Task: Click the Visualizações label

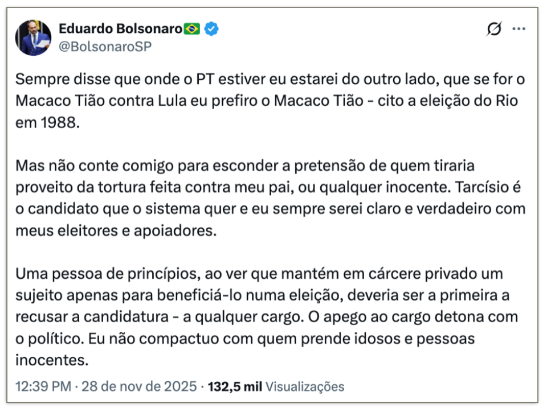Action: (305, 387)
